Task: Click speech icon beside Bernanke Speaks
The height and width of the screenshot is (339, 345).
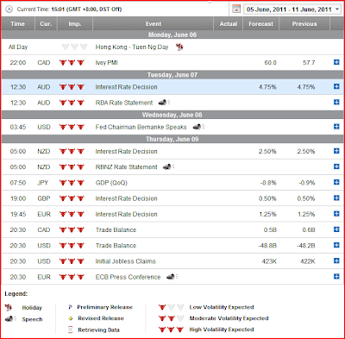Action: click(x=198, y=127)
